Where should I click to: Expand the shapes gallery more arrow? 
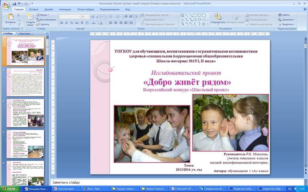coord(208,24)
